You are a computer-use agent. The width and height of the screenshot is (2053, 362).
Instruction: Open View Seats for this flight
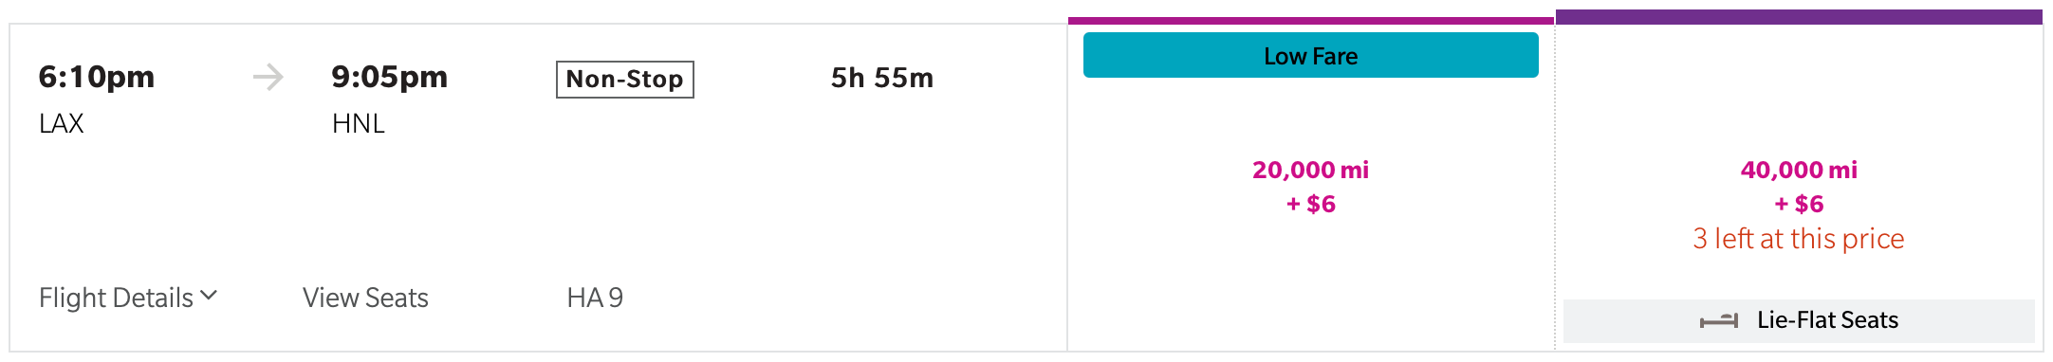[x=365, y=298]
